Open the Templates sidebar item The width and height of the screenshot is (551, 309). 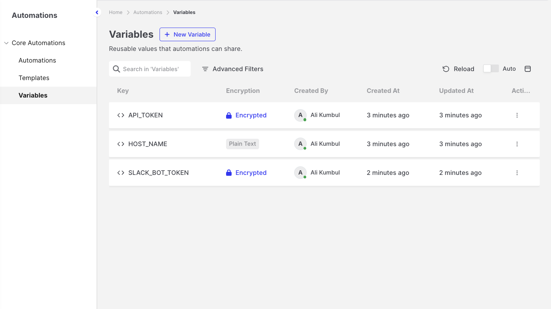click(x=34, y=78)
